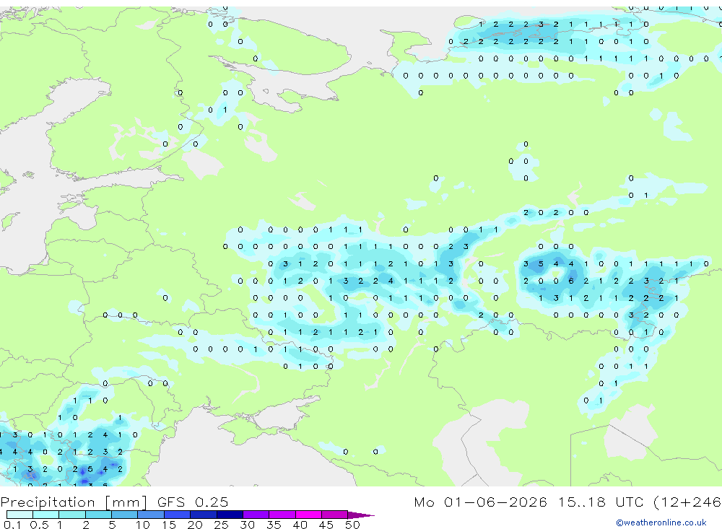Image resolution: width=722 pixels, height=529 pixels.
Task: Choose the 30–35 mm violet legend swatch
Action: 256,515
